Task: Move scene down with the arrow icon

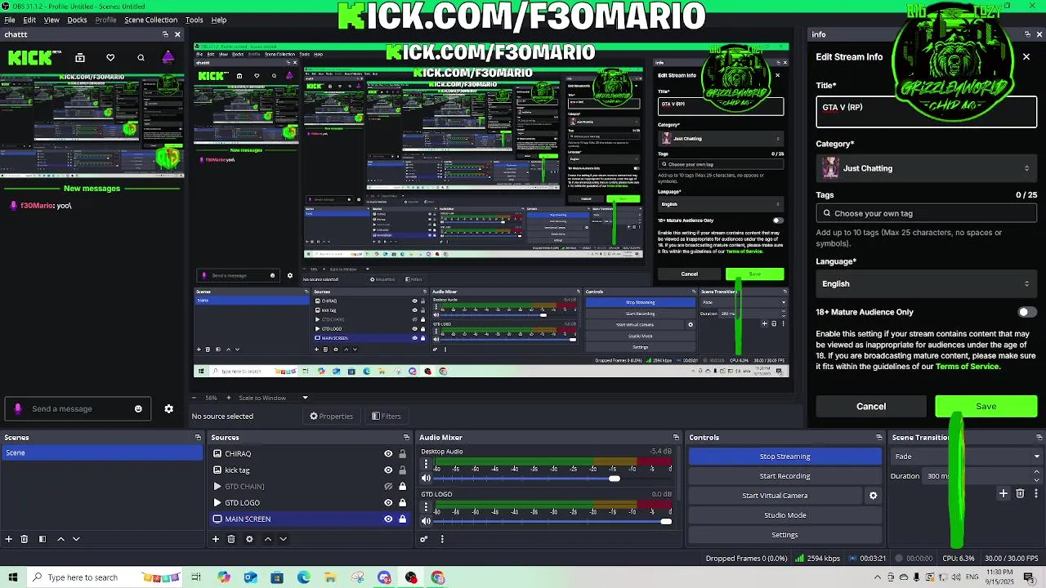Action: [x=76, y=539]
